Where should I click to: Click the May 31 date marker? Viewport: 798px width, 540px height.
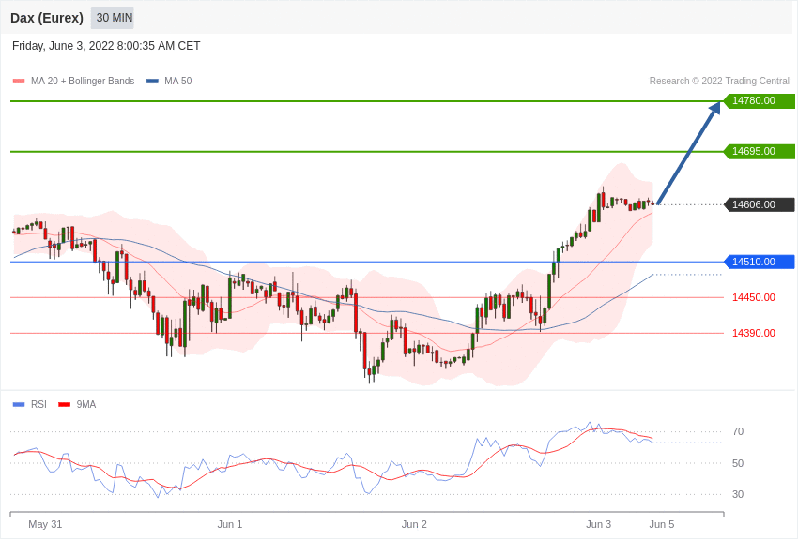(x=45, y=524)
